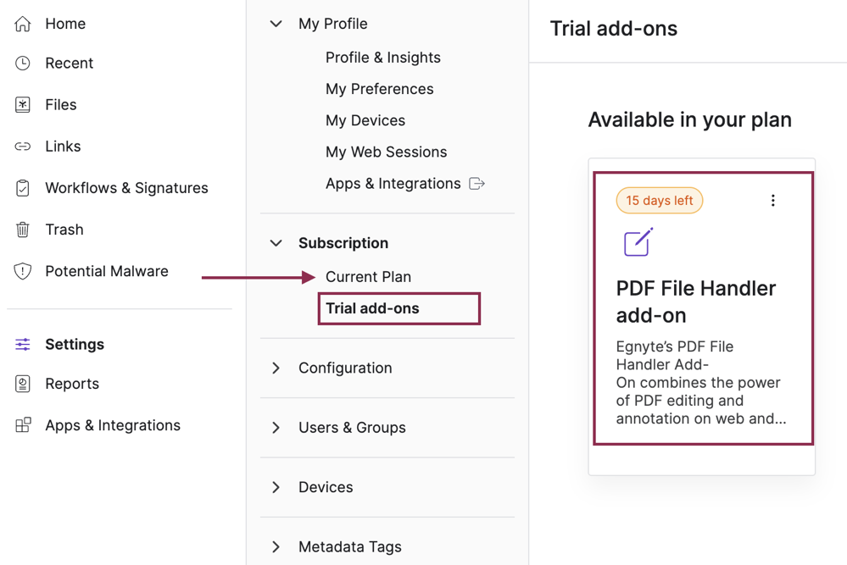Expand the Users & Groups section
847x565 pixels.
(x=276, y=428)
